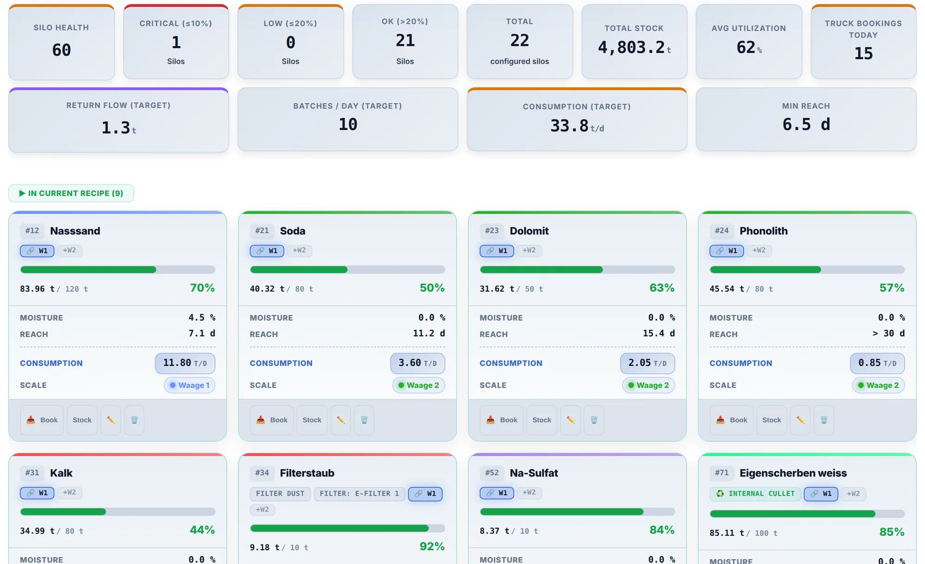Toggle W1 link chip on Filterstaub card

point(425,494)
